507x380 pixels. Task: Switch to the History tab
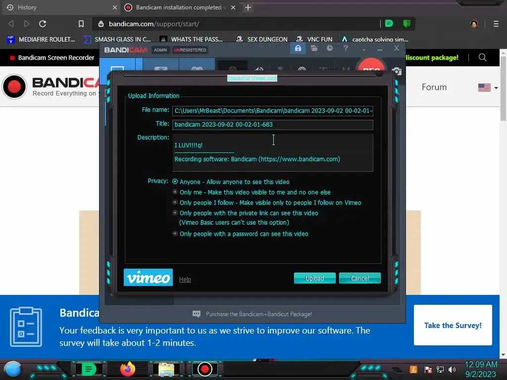coord(61,7)
